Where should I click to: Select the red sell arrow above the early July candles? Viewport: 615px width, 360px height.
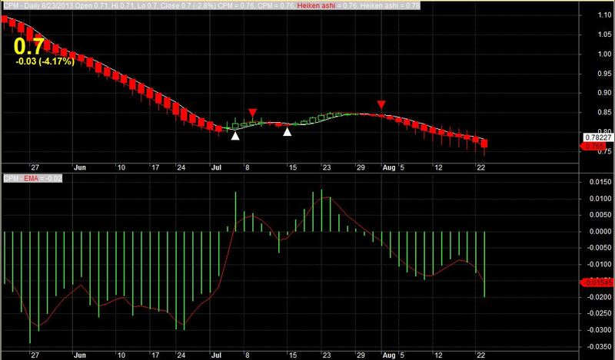[253, 113]
